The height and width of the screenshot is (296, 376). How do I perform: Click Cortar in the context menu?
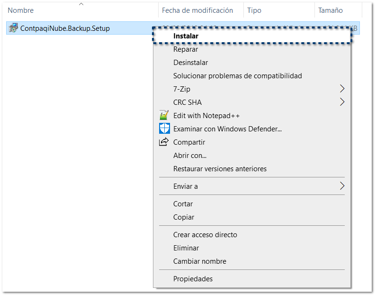pyautogui.click(x=183, y=203)
